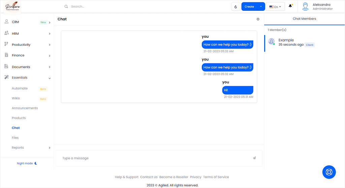Click the 35 seconds ago text
The width and height of the screenshot is (345, 188).
(x=291, y=45)
